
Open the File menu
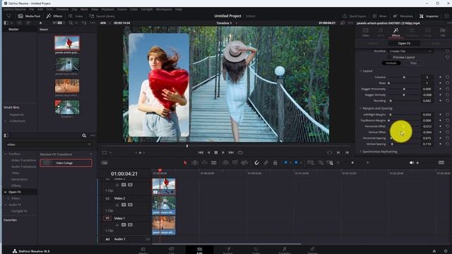click(31, 9)
